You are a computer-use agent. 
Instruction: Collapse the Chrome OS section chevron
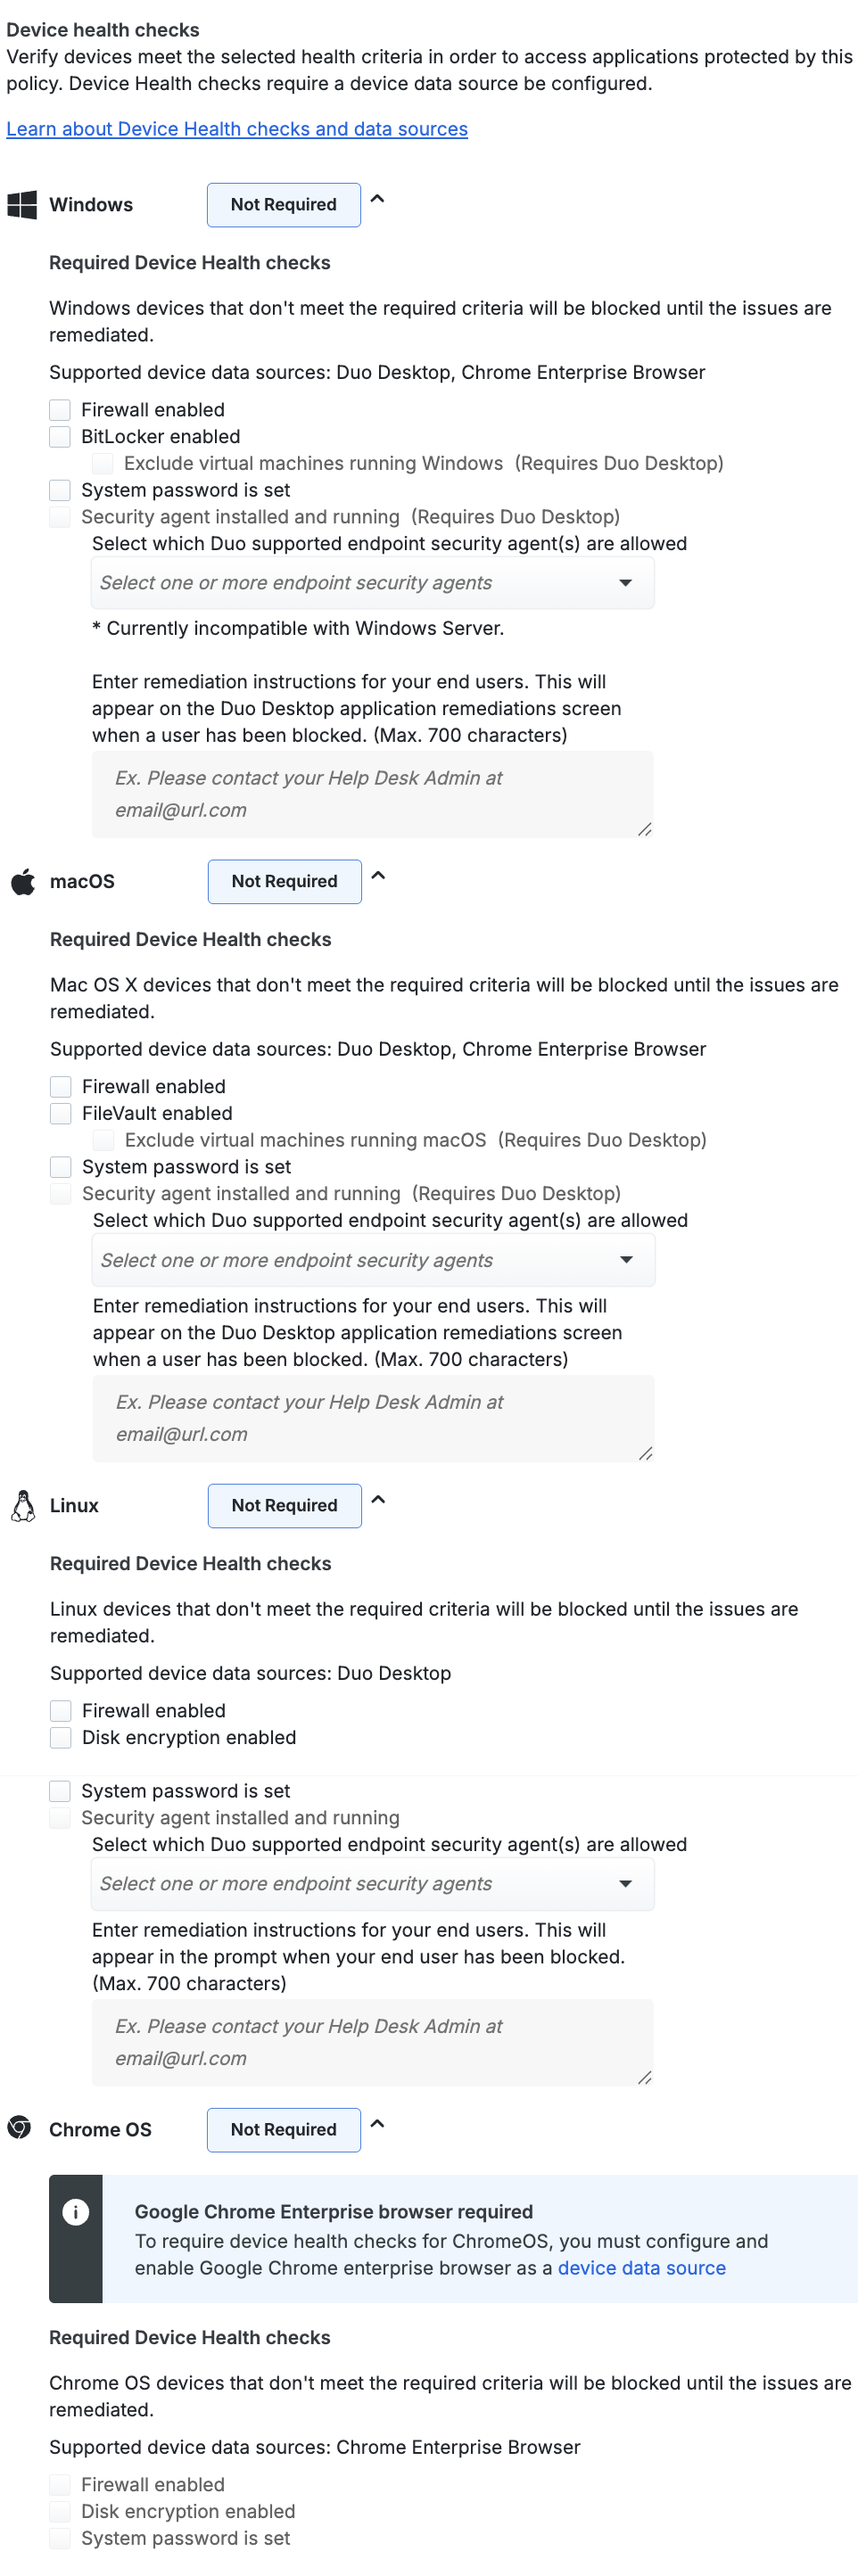click(x=377, y=2124)
